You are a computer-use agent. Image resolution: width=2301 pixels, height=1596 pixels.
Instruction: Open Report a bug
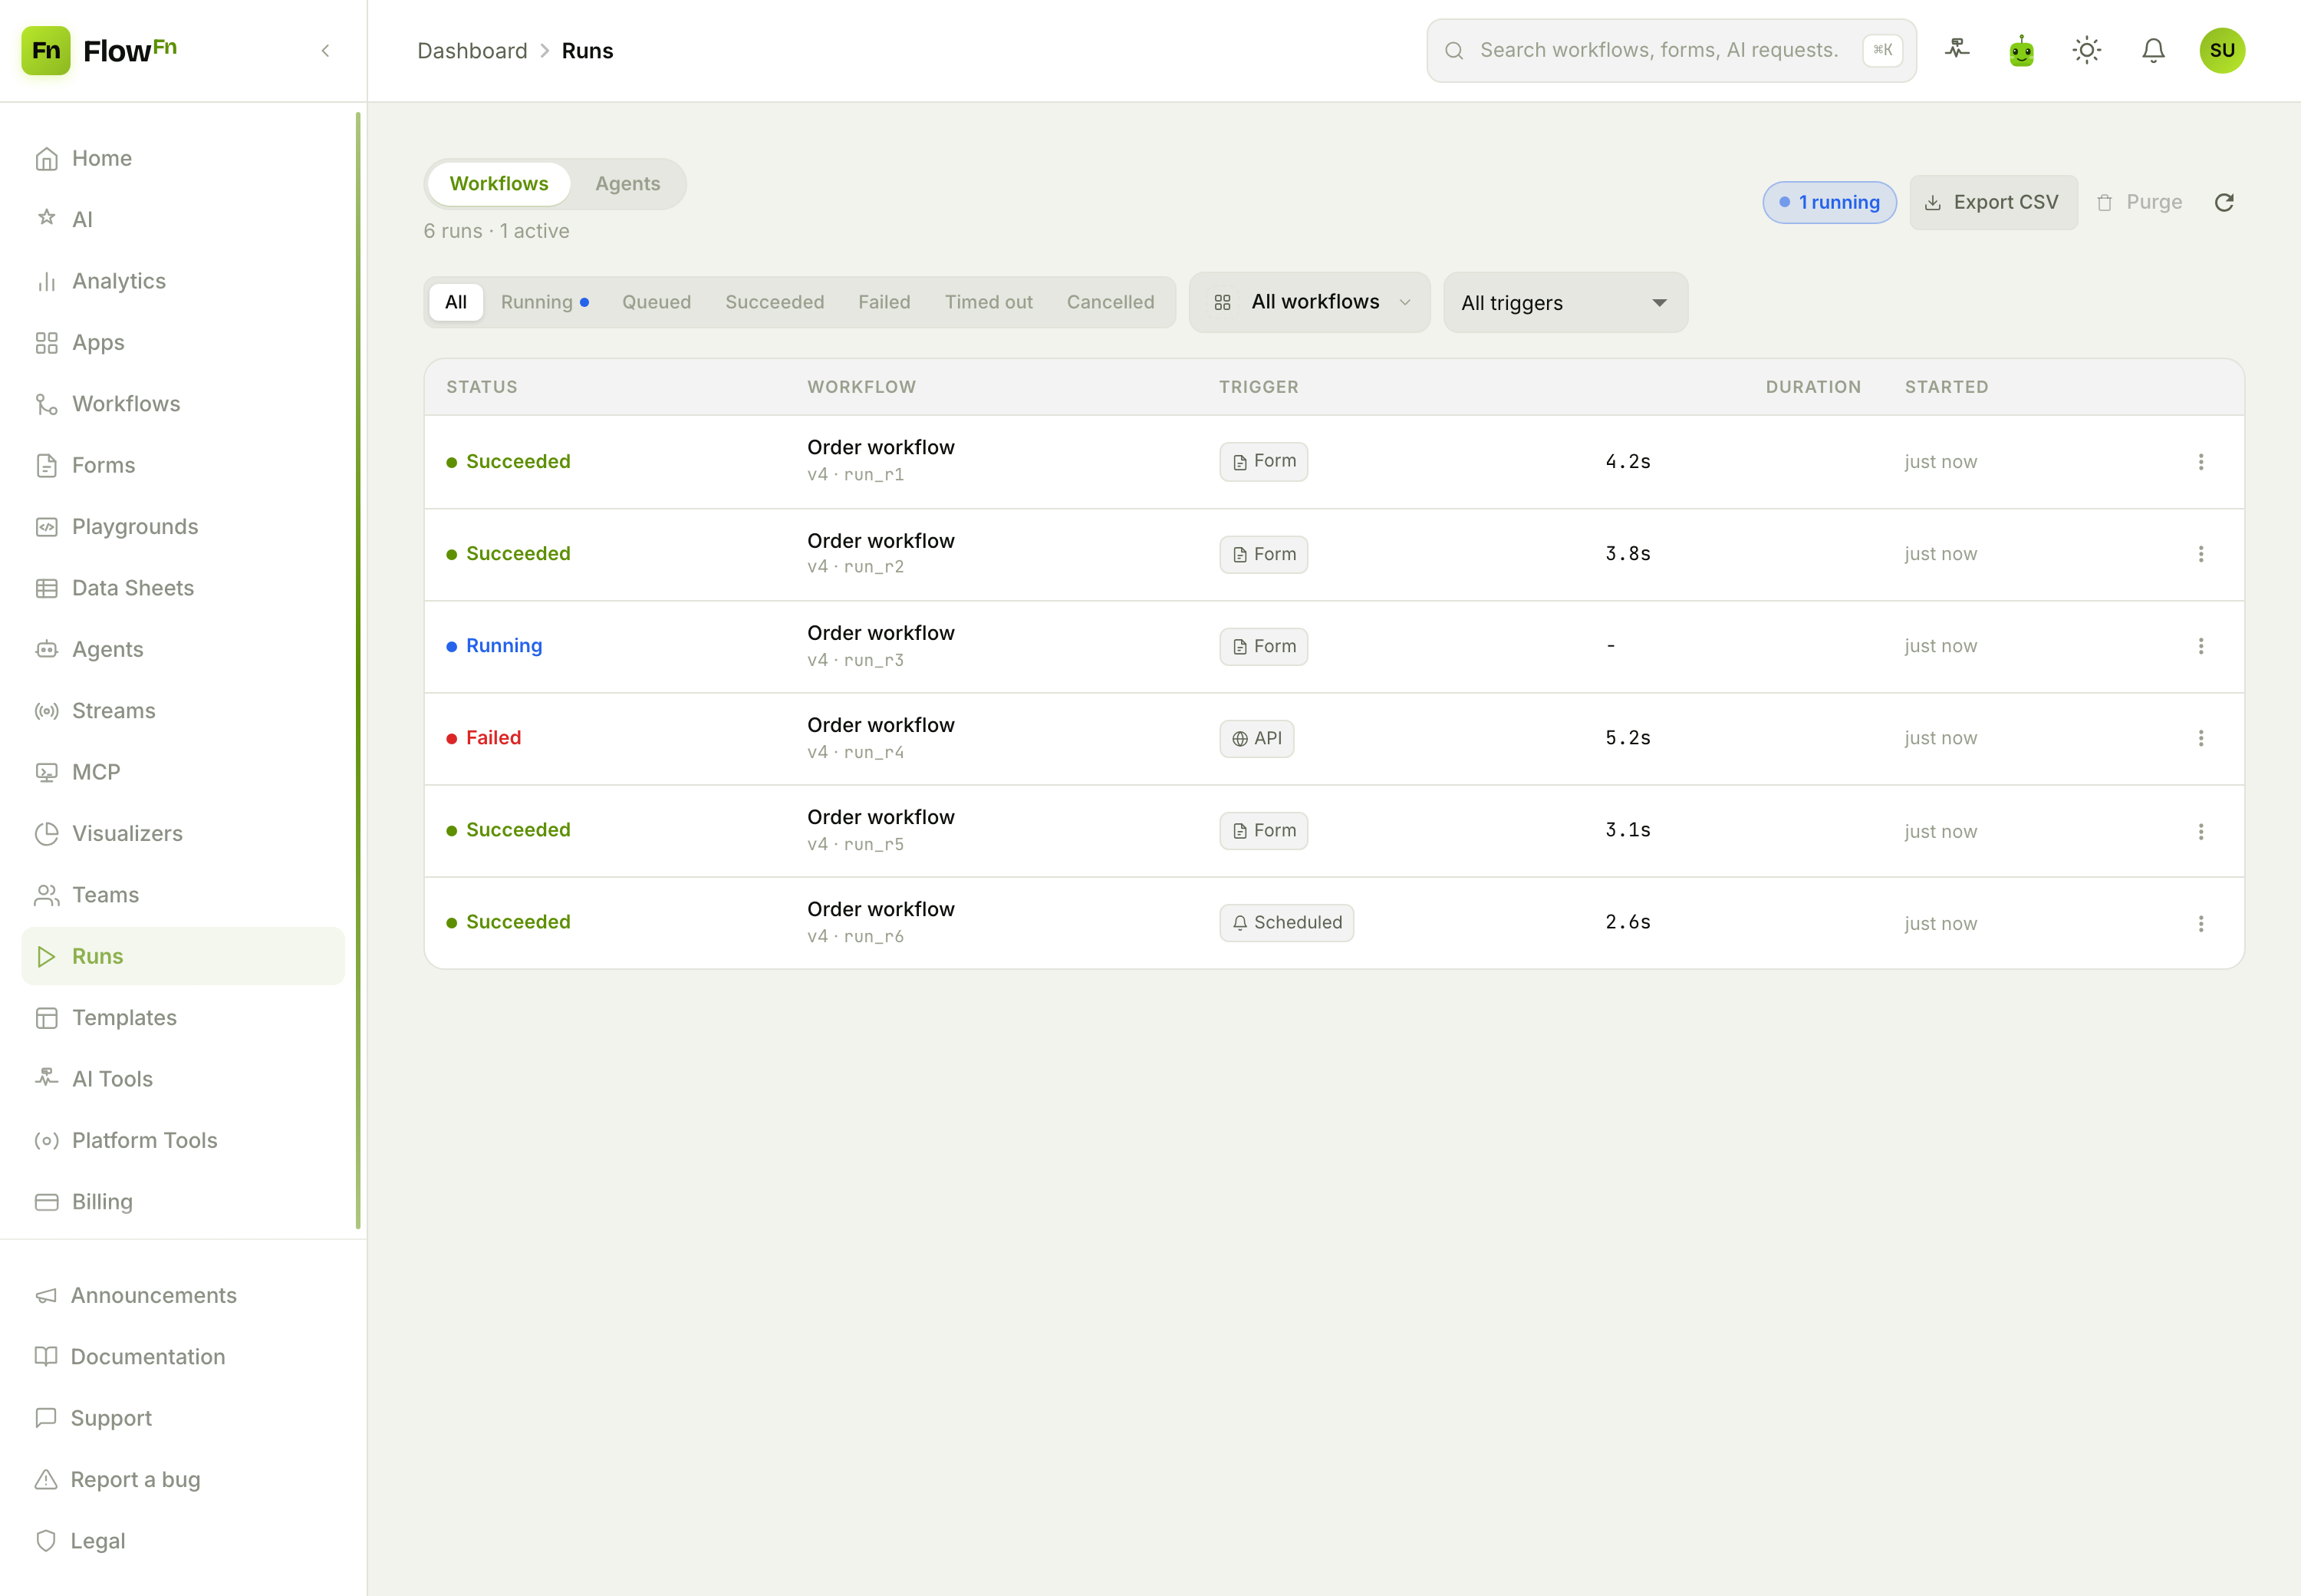pyautogui.click(x=183, y=1479)
